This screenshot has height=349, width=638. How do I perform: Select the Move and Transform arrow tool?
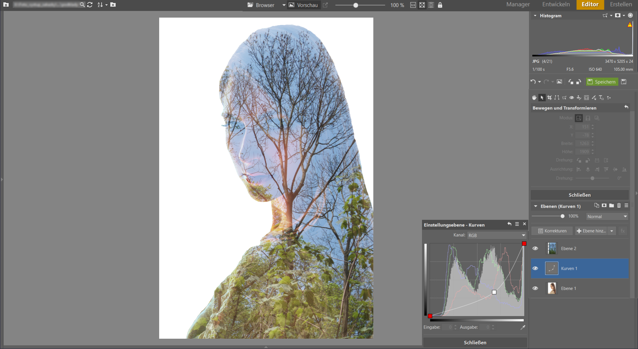[x=542, y=98]
